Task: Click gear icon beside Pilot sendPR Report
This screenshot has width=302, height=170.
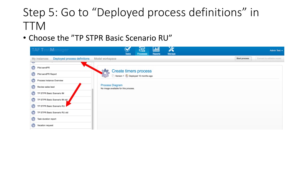Action: (33, 74)
